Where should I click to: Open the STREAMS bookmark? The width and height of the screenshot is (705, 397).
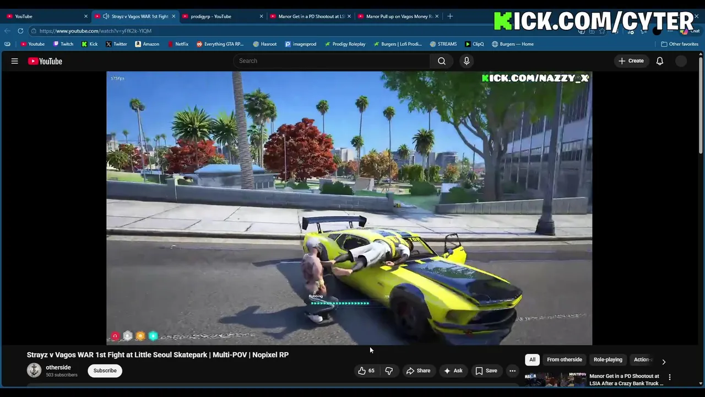click(x=443, y=44)
